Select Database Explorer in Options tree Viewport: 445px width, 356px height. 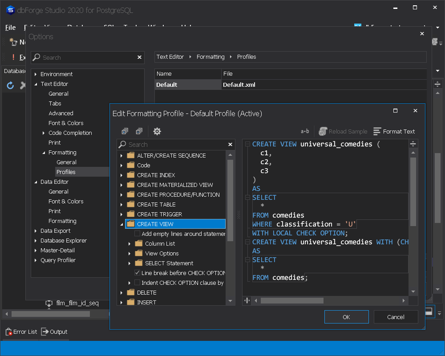pos(63,240)
